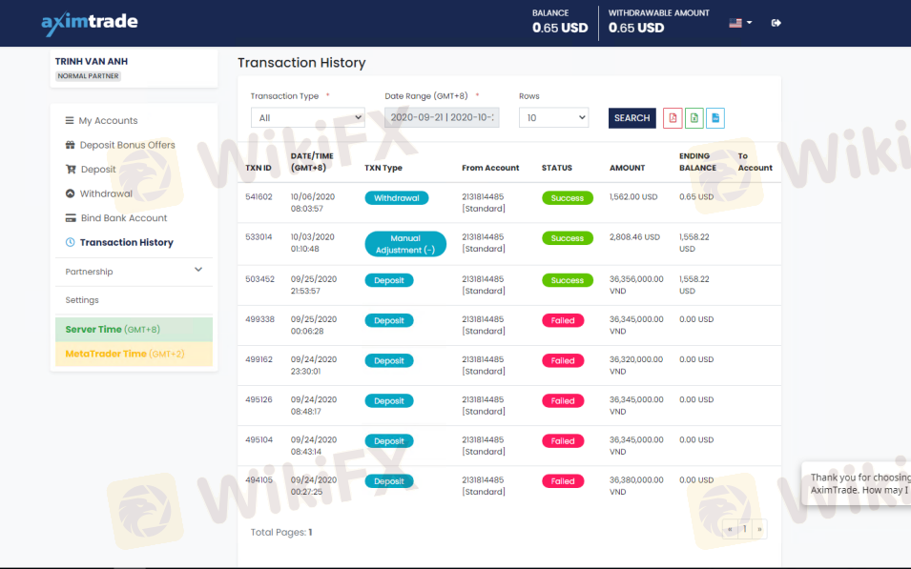Click the cart icon beside Deposit
Viewport: 911px width, 569px height.
pos(71,169)
